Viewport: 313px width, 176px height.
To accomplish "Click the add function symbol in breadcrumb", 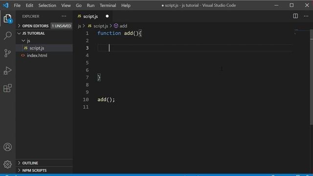I will [x=121, y=26].
